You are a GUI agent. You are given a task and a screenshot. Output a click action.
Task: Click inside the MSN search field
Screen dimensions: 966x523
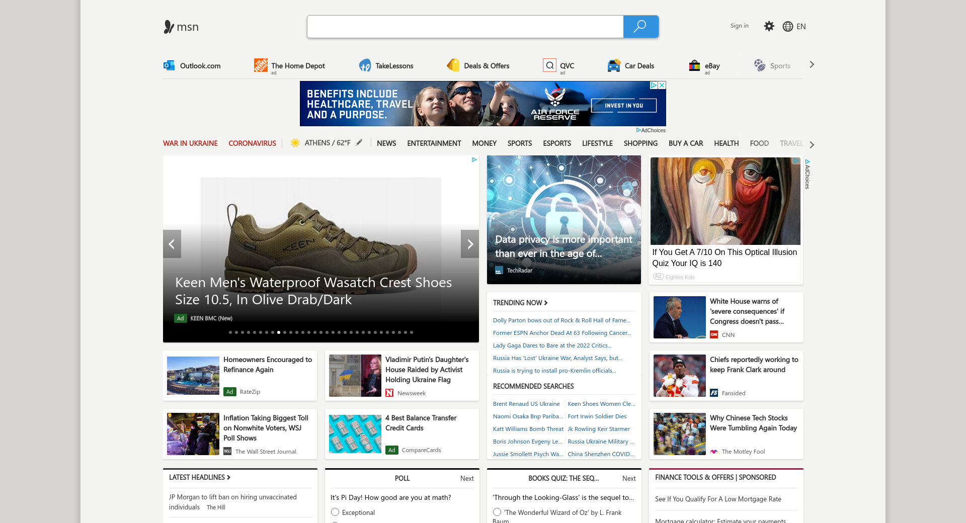(x=465, y=27)
